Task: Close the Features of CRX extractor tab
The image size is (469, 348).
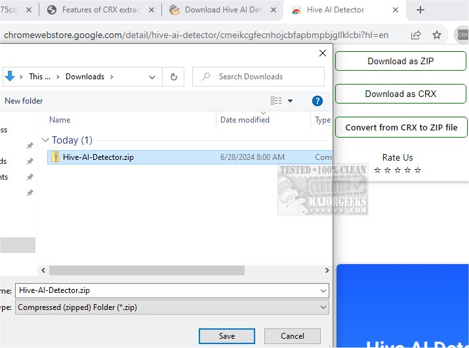Action: coord(152,10)
